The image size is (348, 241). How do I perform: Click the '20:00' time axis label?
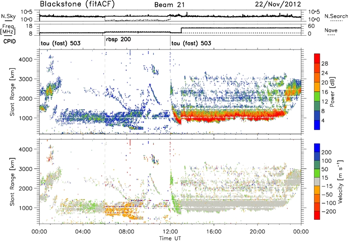258,232
